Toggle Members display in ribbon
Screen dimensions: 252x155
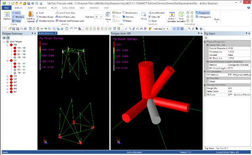click(x=18, y=17)
